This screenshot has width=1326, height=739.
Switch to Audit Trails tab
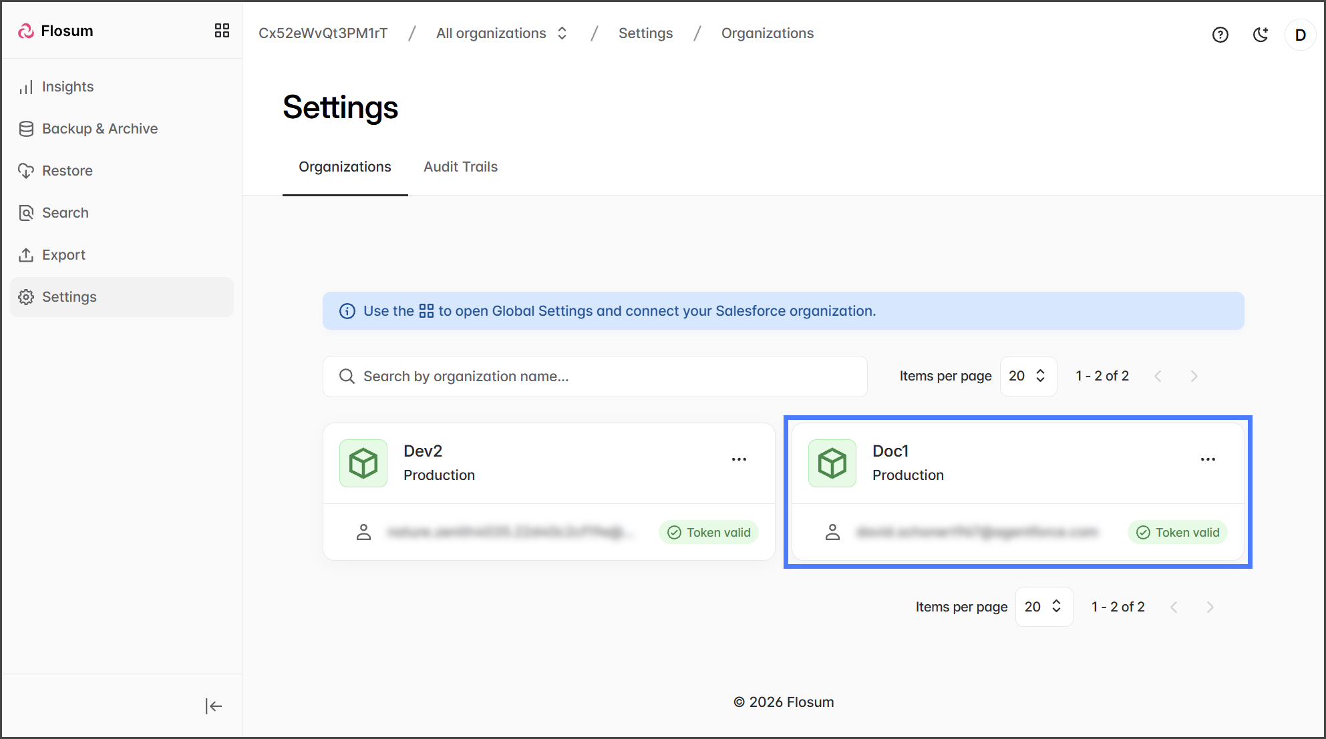(x=460, y=167)
